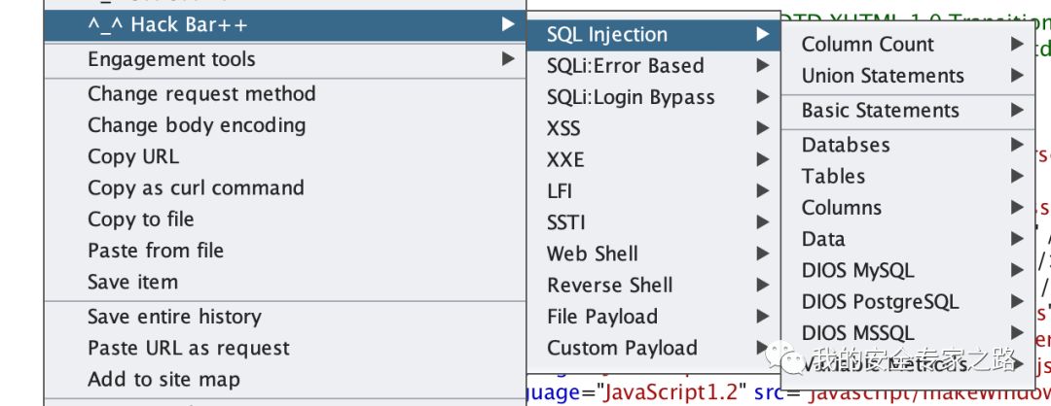Choose Add to site map
This screenshot has width=1051, height=406.
285,379
